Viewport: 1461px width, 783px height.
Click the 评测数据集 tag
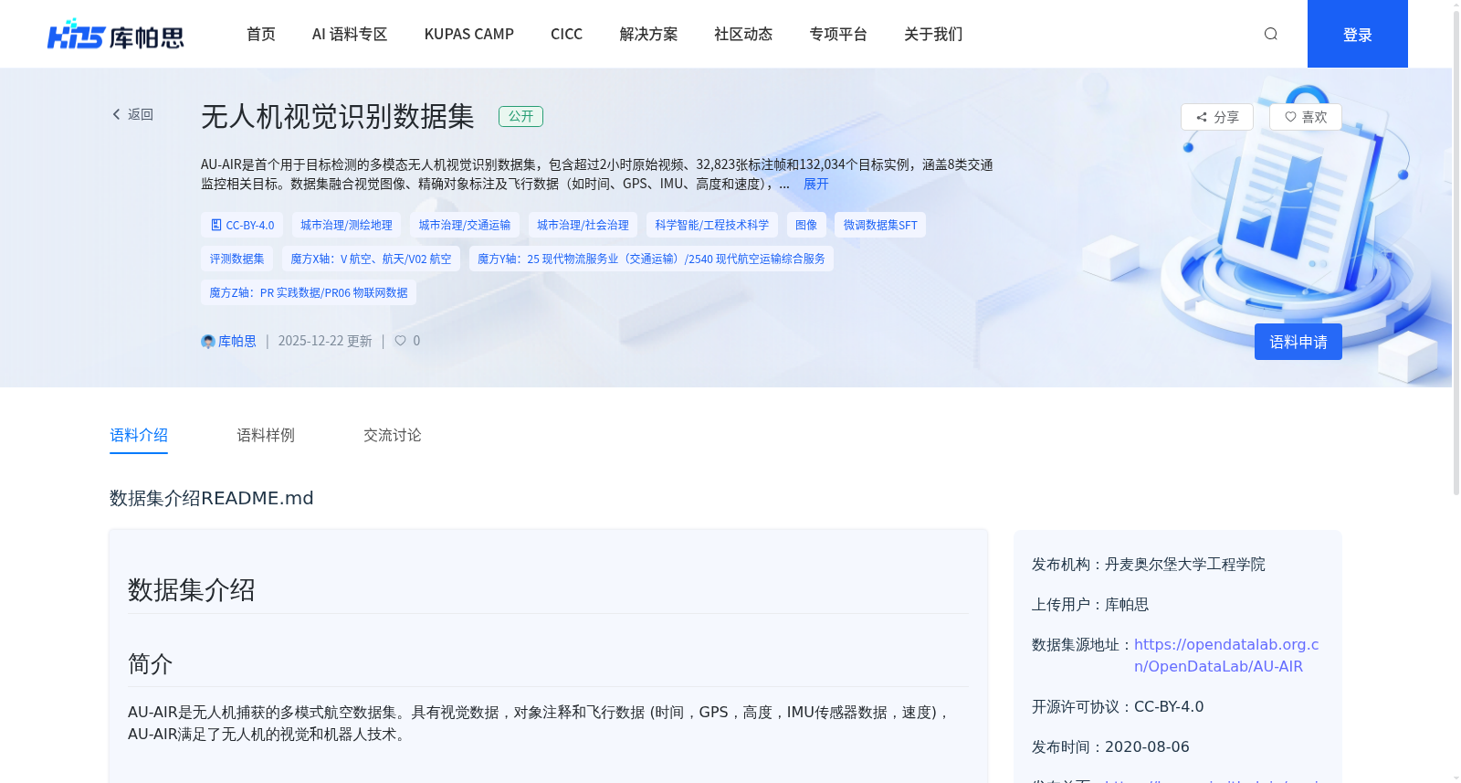pos(236,259)
